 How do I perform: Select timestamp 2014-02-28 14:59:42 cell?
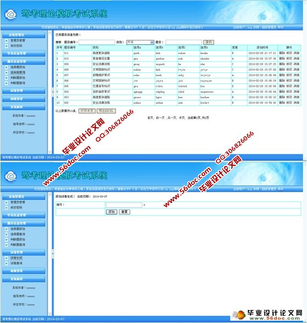tap(263, 102)
